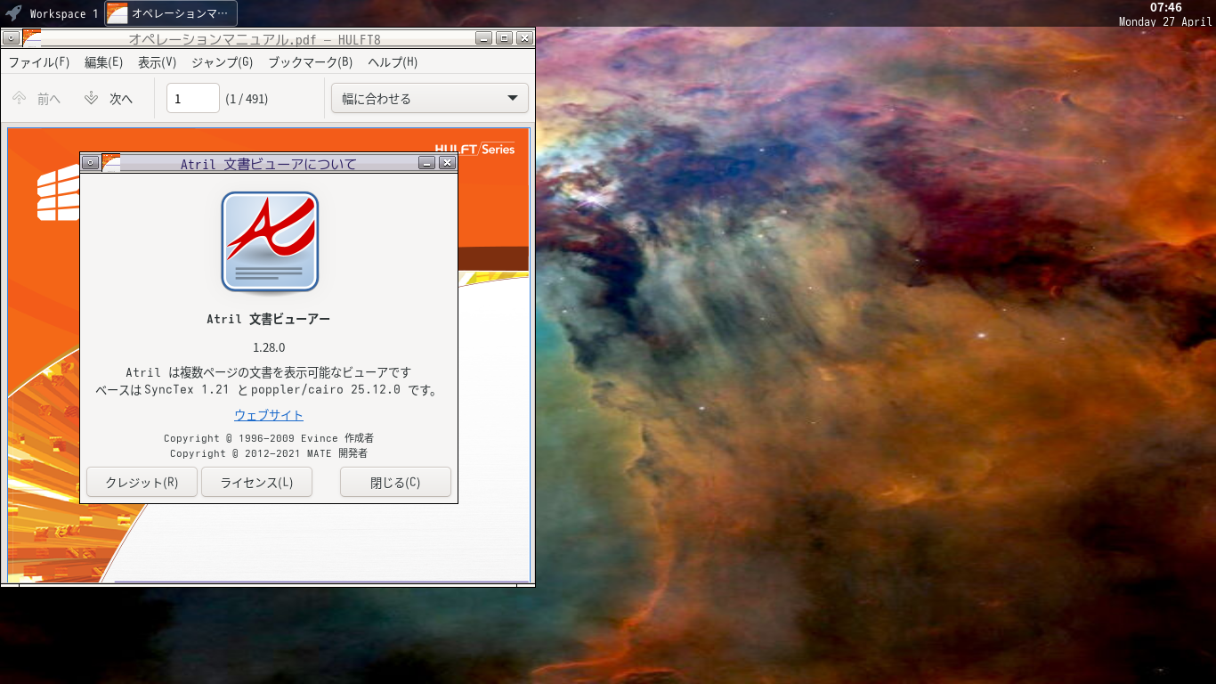Click the Copyright 1996-2009 Evince line
Screen dimensions: 1216x684
(x=269, y=438)
